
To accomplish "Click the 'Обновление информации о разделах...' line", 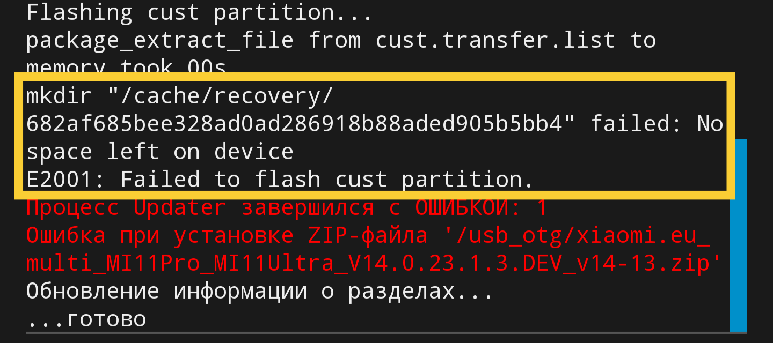I will pyautogui.click(x=259, y=292).
